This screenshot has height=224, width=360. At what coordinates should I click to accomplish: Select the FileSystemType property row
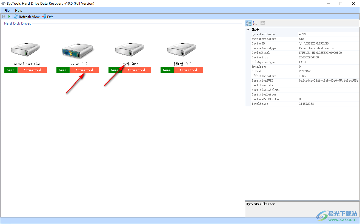pyautogui.click(x=302, y=62)
